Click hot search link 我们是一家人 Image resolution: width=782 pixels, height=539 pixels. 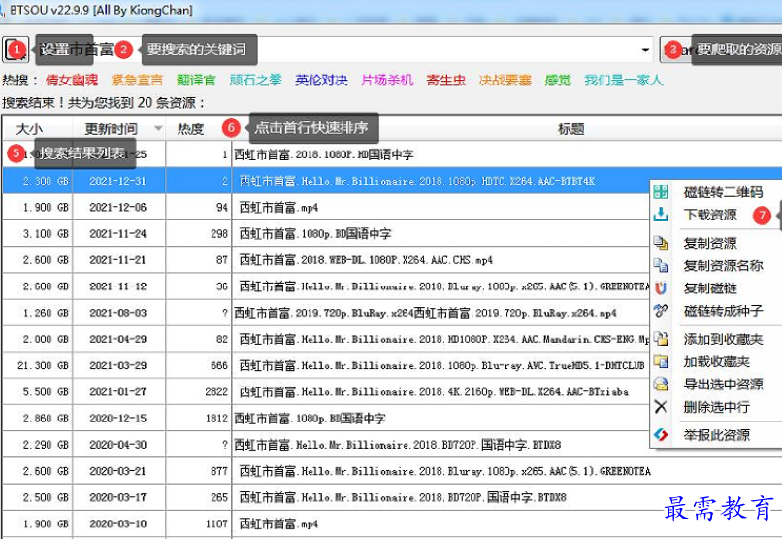pyautogui.click(x=624, y=80)
